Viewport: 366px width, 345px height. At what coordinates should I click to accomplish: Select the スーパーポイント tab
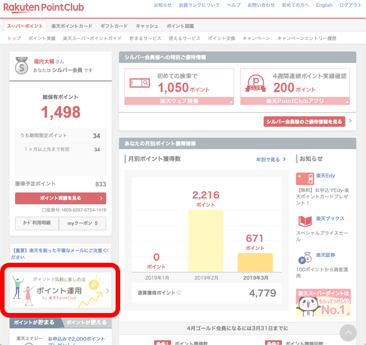click(x=25, y=26)
